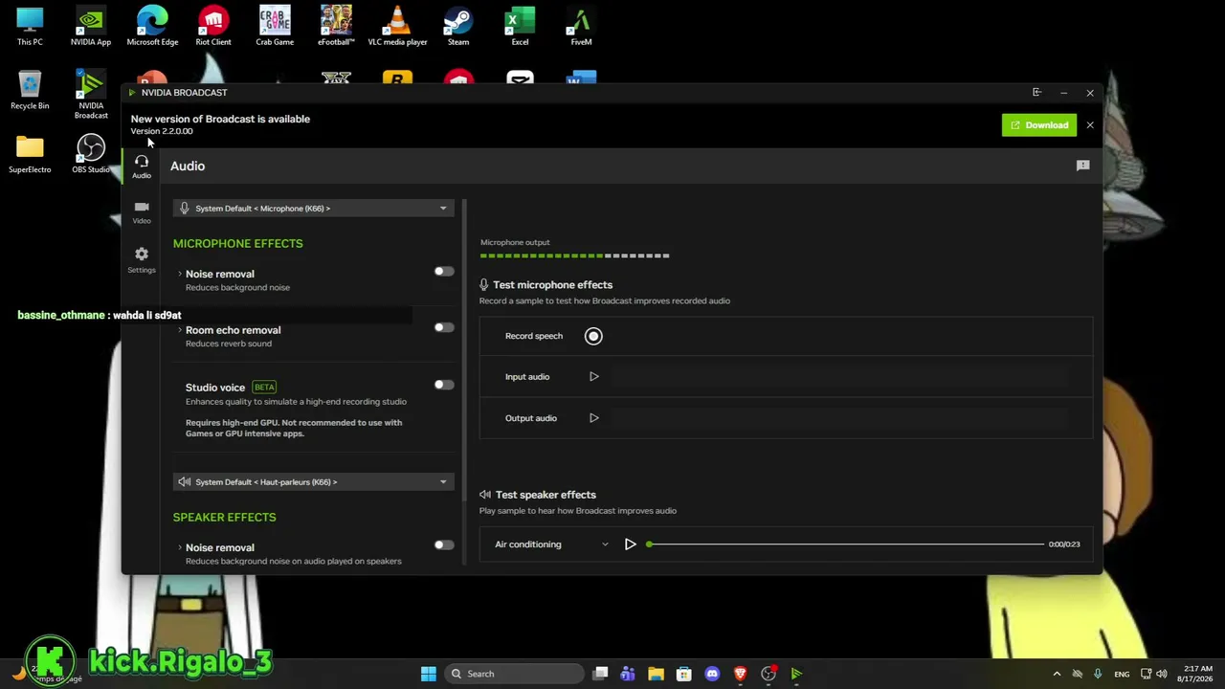Toggle speaker Noise removal effect

[443, 545]
